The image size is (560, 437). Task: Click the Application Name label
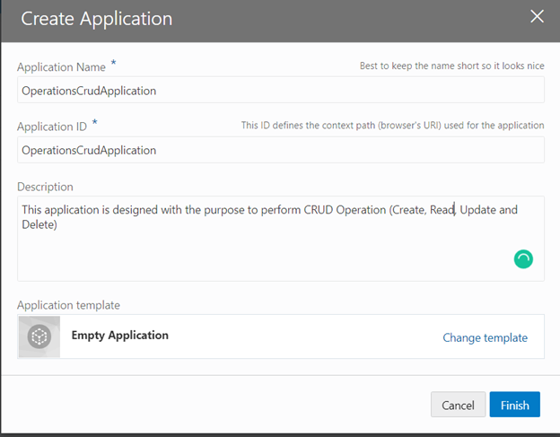coord(61,67)
